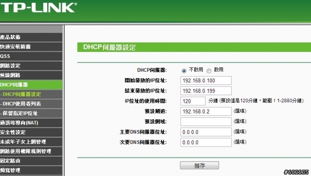The image size is (311, 176).
Task: Click the lease time field showing 120
Action: click(x=193, y=101)
